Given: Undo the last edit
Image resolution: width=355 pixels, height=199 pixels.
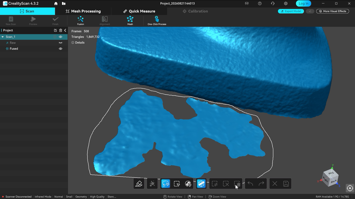Looking at the screenshot, I should coord(250,184).
